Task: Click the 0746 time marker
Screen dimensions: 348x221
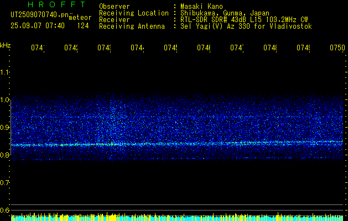Action: coord(204,48)
